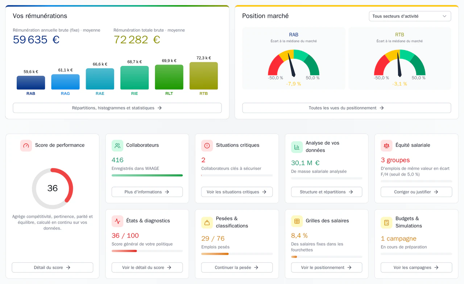This screenshot has width=464, height=284.
Task: Click the Collaborateurs people icon
Action: 117,146
